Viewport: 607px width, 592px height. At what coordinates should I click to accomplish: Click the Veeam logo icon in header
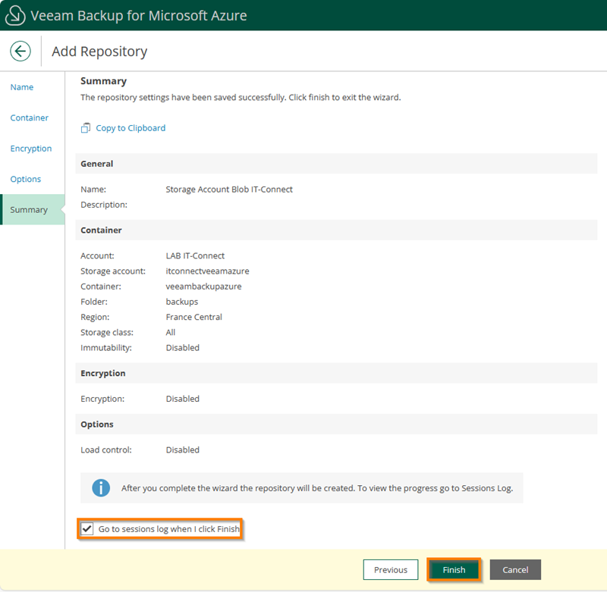[15, 15]
